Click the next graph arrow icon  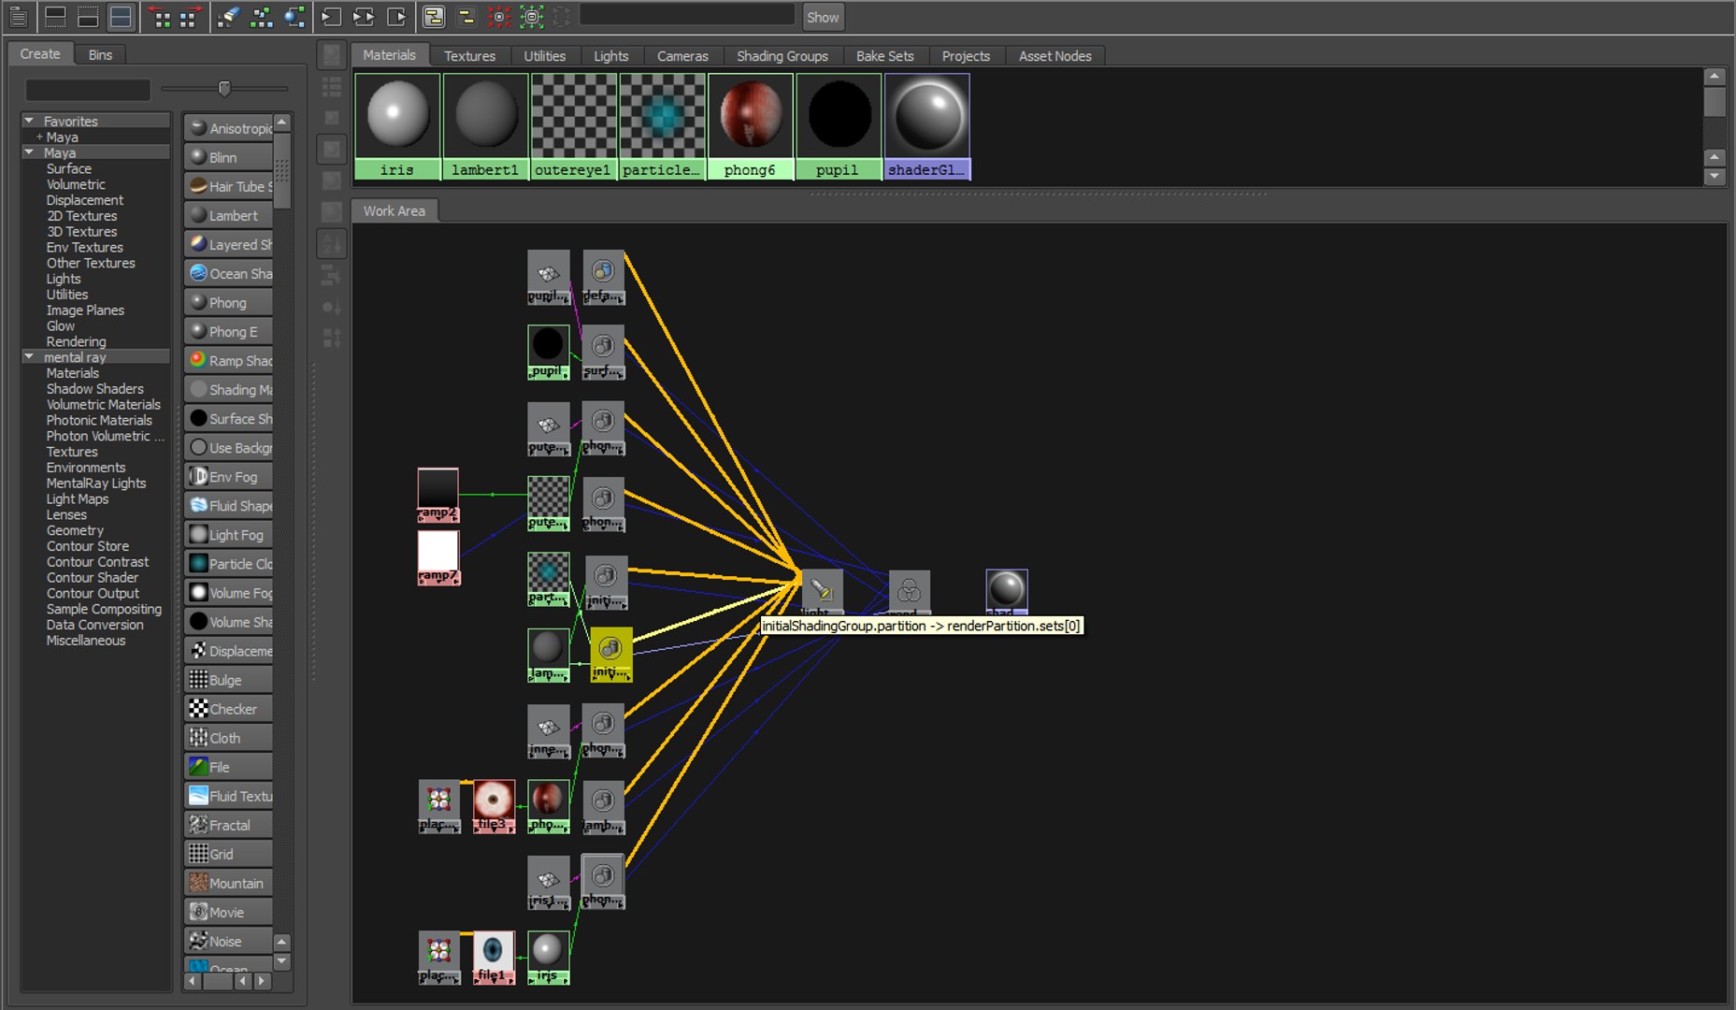191,17
